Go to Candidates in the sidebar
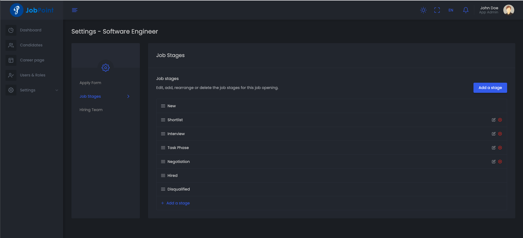Viewport: 523px width, 238px height. pyautogui.click(x=31, y=45)
